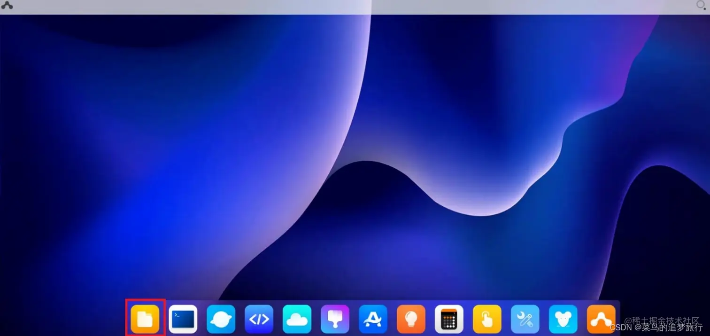Open the planet browser icon in dock

221,319
